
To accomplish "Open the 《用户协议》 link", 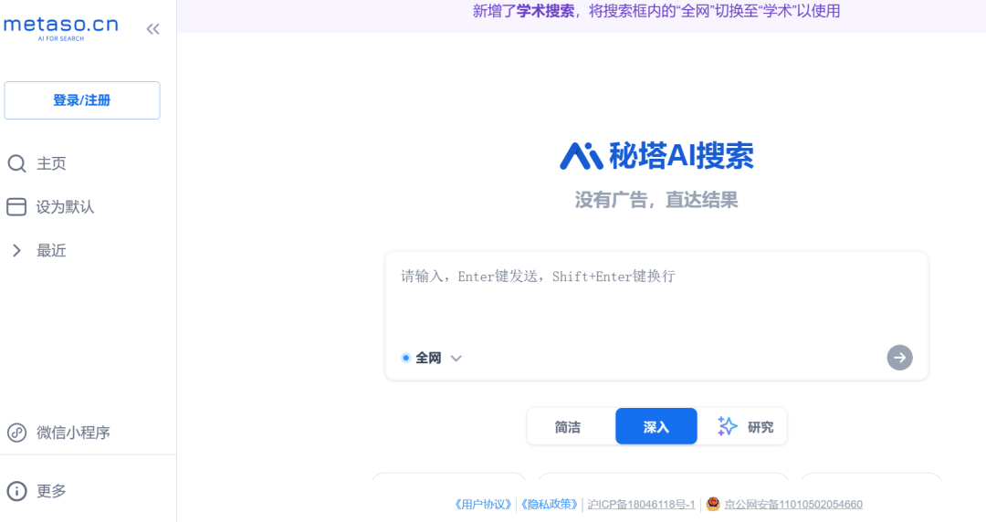I will coord(483,505).
